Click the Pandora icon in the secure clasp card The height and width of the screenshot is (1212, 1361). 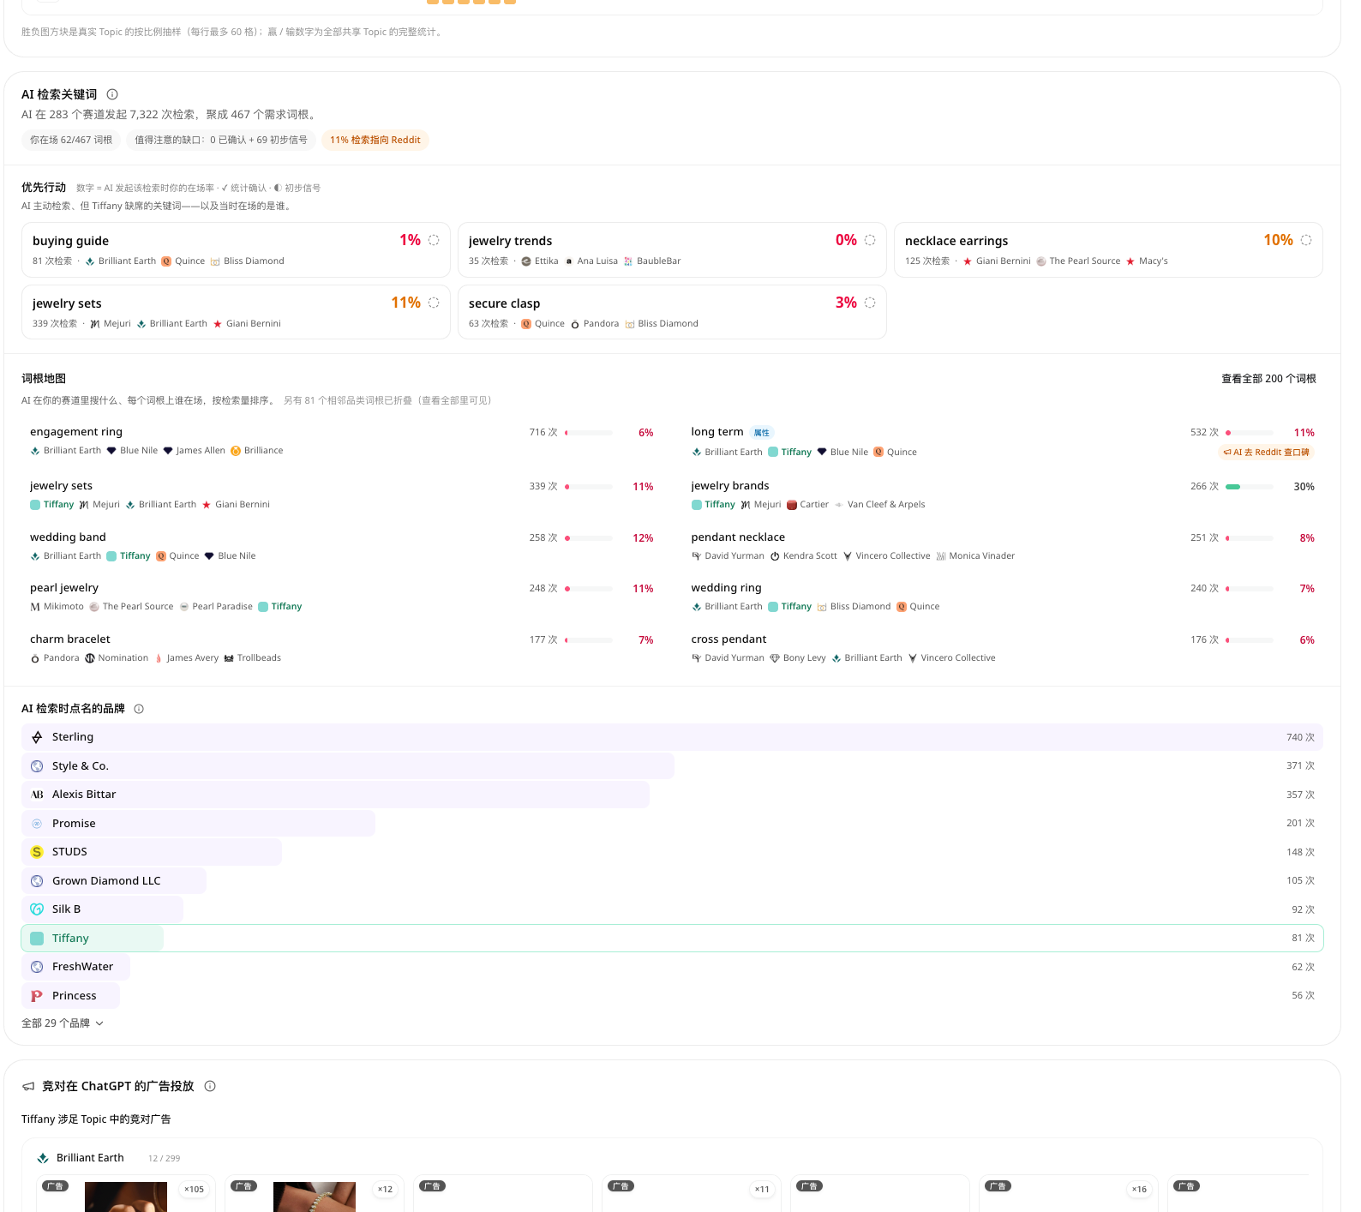[x=575, y=324]
